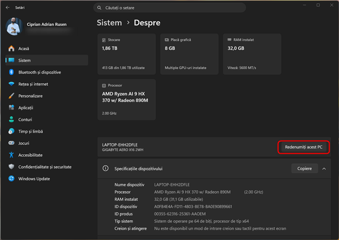Click Ciprian Adrian Rusen account name
Viewport: 339px width, 240px height.
pyautogui.click(x=47, y=24)
